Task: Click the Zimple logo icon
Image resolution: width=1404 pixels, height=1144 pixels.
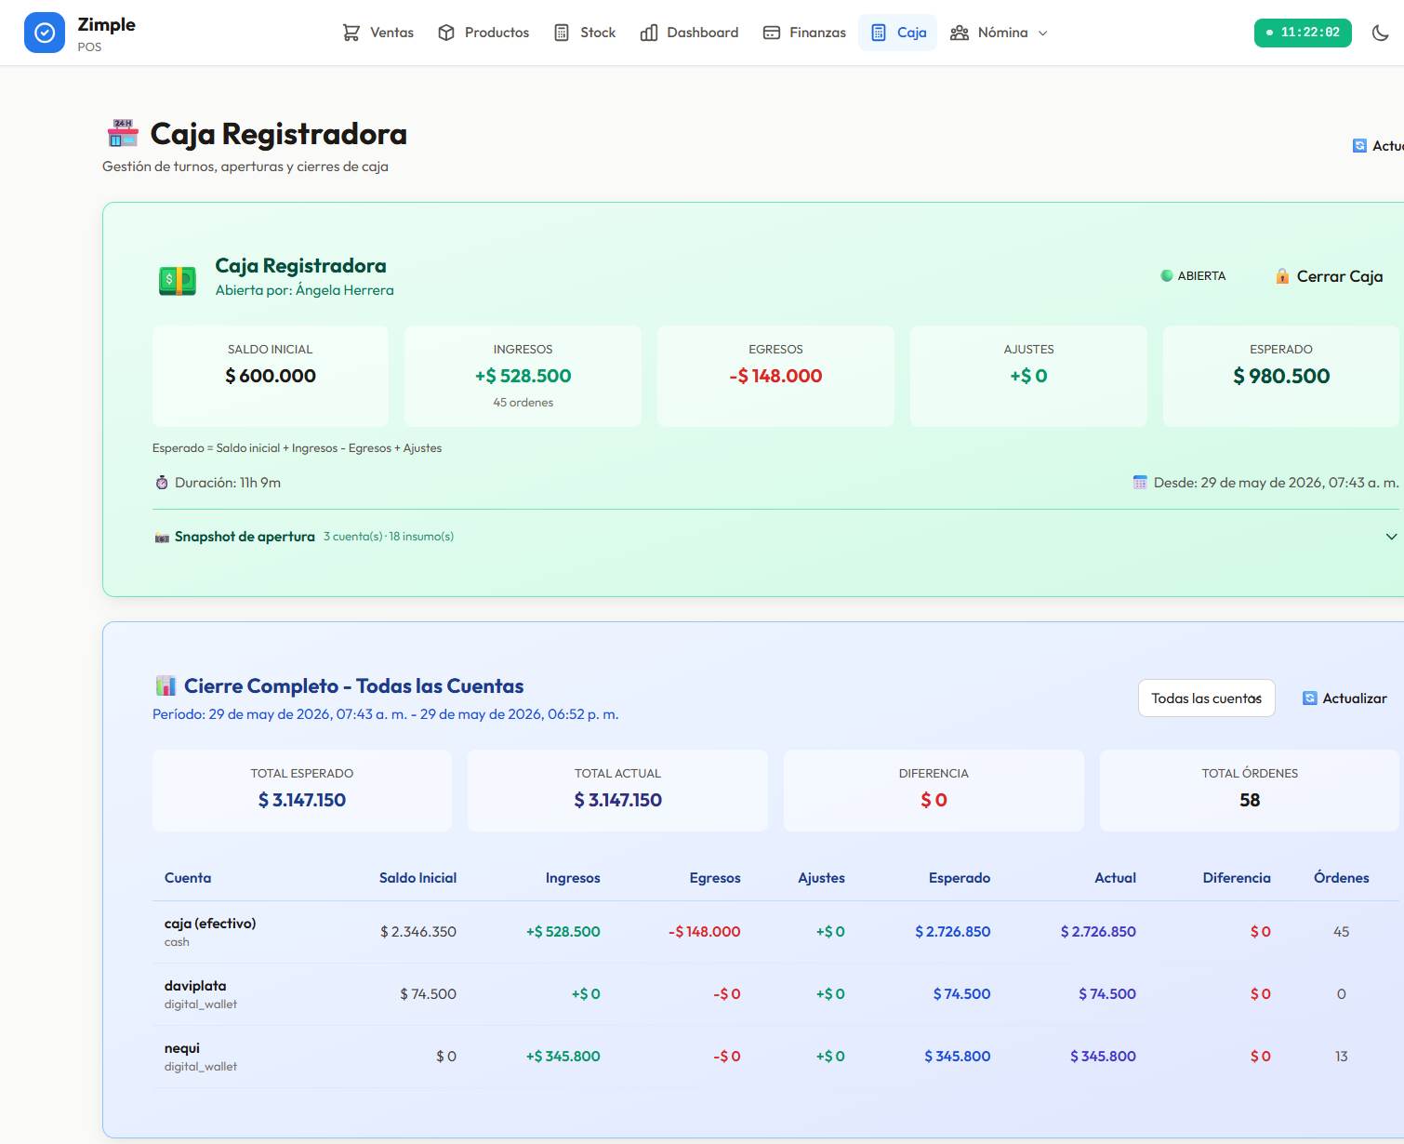Action: coord(45,33)
